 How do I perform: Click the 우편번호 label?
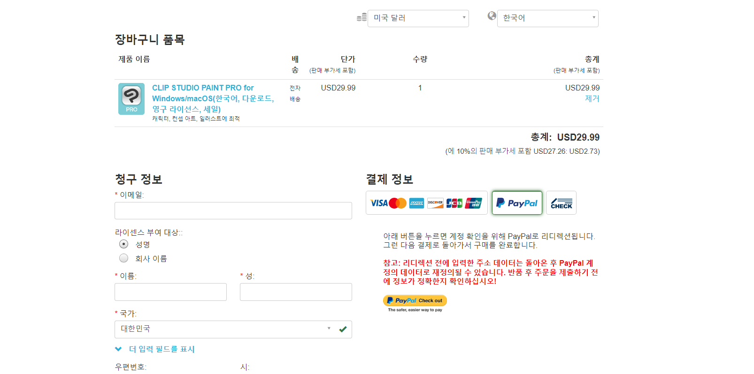(131, 367)
